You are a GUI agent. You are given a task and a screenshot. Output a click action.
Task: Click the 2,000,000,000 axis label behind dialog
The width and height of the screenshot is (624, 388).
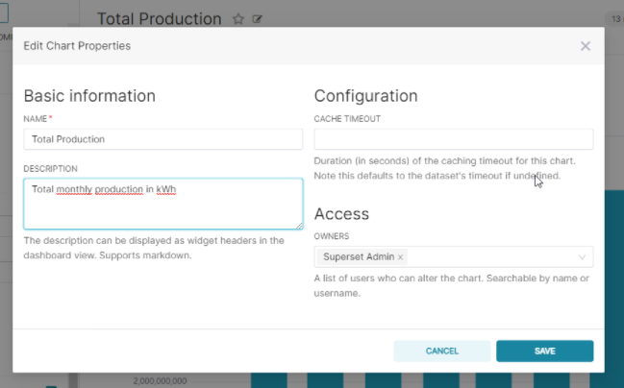(x=160, y=381)
